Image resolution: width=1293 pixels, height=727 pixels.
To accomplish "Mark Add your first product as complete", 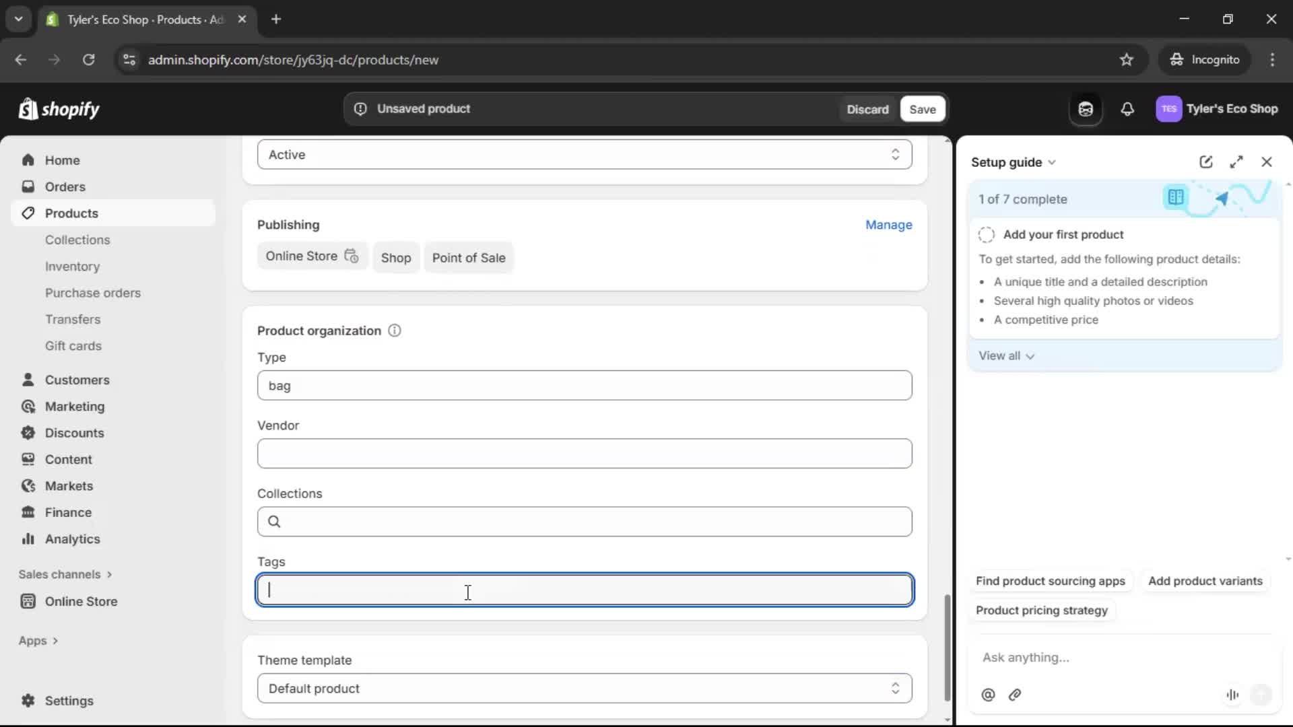I will click(x=986, y=234).
